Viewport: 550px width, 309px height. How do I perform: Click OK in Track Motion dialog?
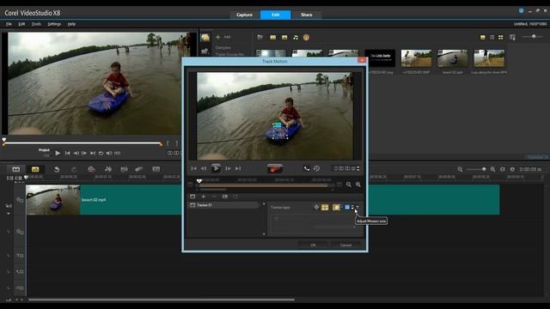click(x=313, y=245)
